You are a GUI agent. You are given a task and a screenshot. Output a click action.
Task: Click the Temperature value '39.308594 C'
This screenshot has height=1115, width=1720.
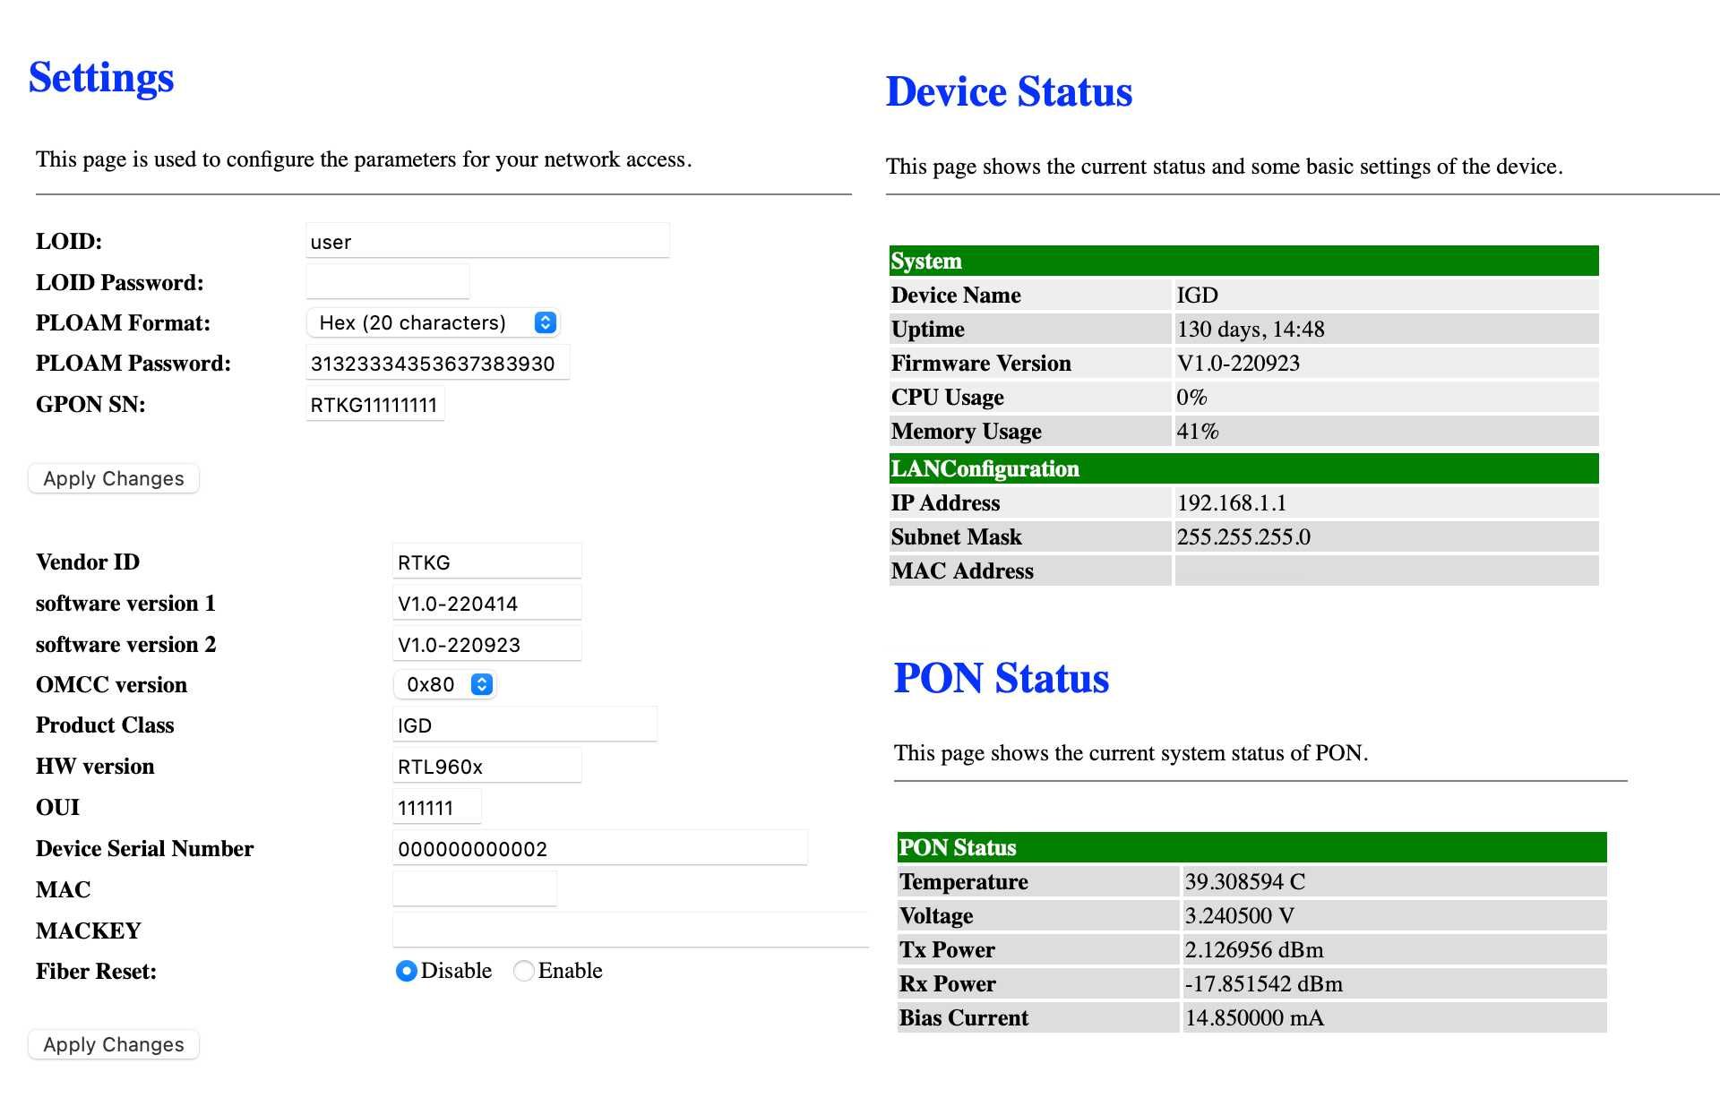[x=1245, y=881]
